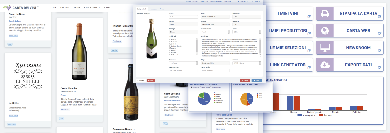390x133 pixels.
Task: Open the Annata year dropdown
Action: pos(247,32)
